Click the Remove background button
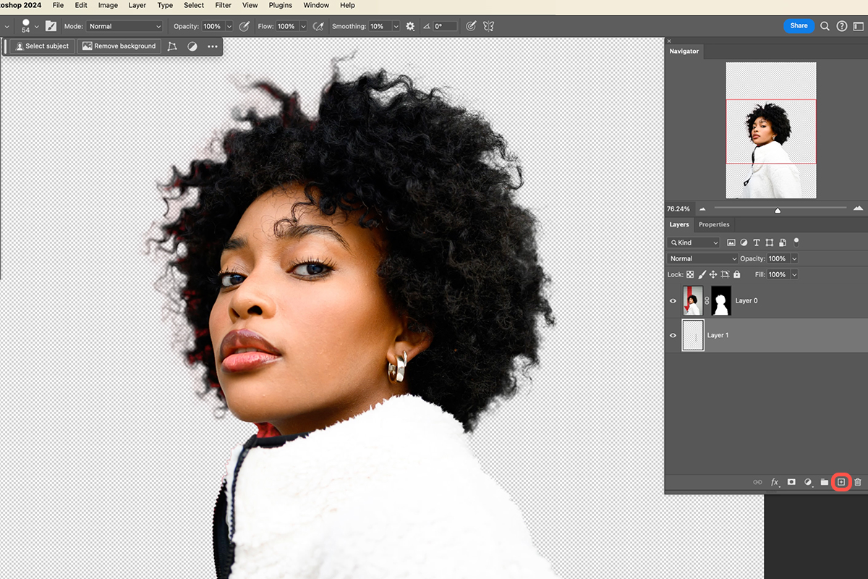Screen dimensions: 868x579 (119, 45)
